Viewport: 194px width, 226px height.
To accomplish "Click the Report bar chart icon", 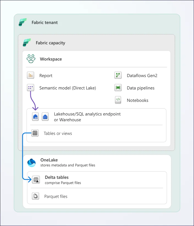I will coord(31,75).
